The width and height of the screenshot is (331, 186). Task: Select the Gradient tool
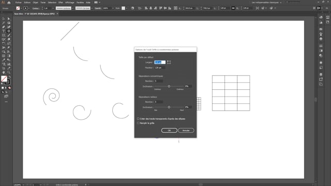[x=9, y=56]
